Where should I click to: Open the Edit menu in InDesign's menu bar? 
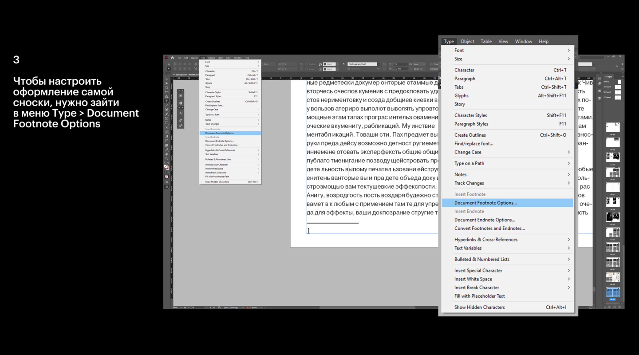(186, 58)
